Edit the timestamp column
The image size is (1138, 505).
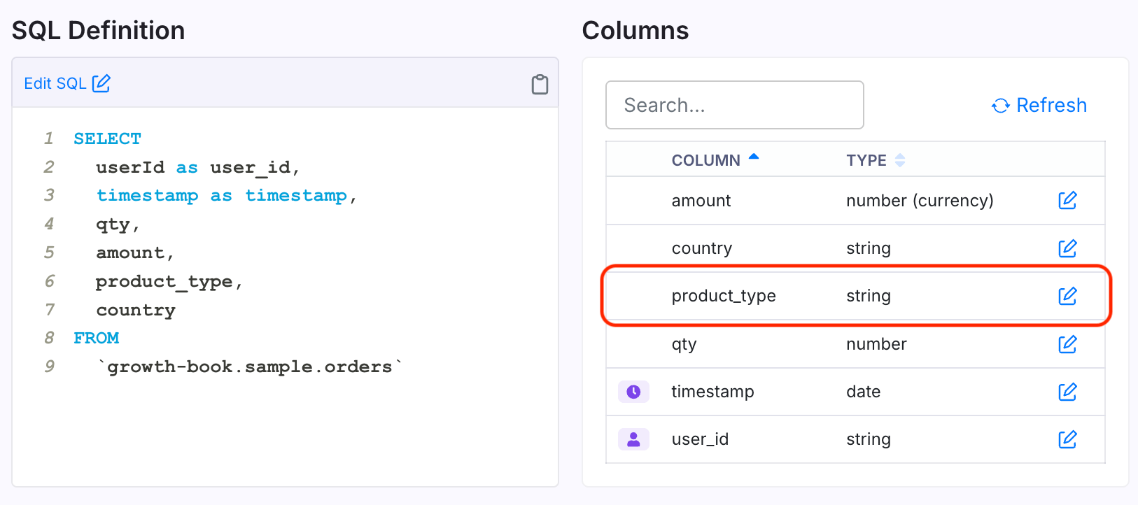pyautogui.click(x=1067, y=392)
